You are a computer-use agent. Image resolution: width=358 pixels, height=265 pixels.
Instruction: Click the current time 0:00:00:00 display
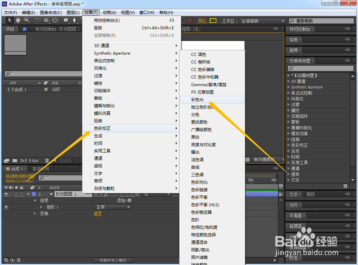tap(20, 176)
